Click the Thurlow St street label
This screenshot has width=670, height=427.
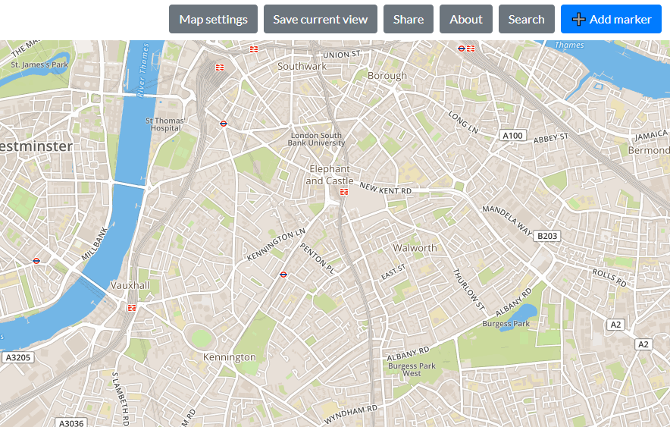468,290
